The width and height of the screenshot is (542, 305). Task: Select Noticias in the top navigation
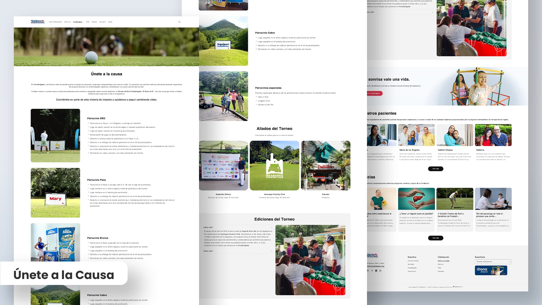[94, 22]
